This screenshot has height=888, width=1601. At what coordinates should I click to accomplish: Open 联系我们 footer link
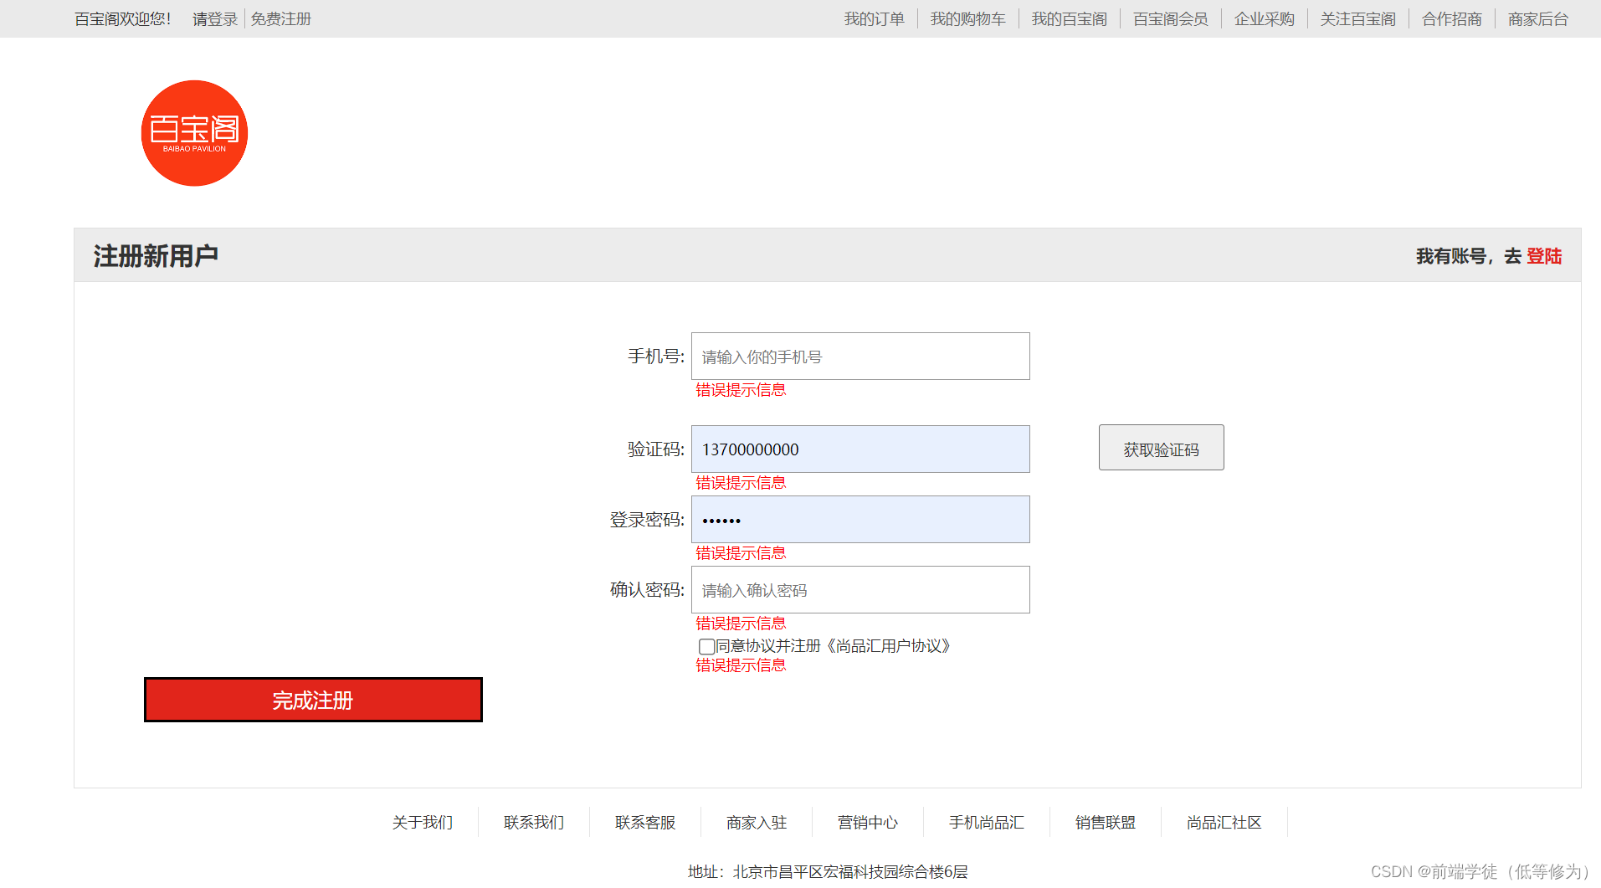[x=533, y=823]
